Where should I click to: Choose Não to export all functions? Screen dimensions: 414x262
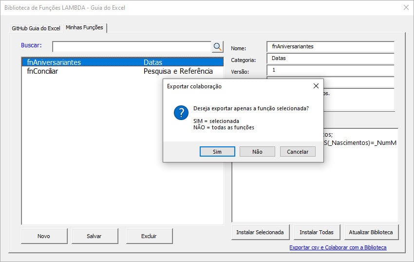click(257, 152)
